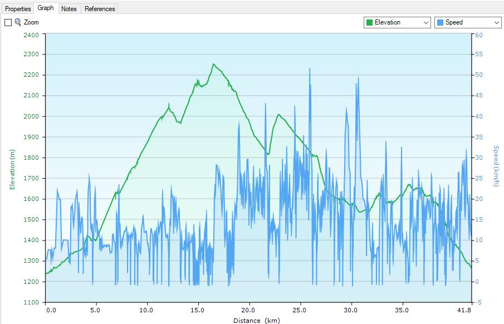Click the 1100 elevation axis value
The height and width of the screenshot is (324, 504).
31,302
